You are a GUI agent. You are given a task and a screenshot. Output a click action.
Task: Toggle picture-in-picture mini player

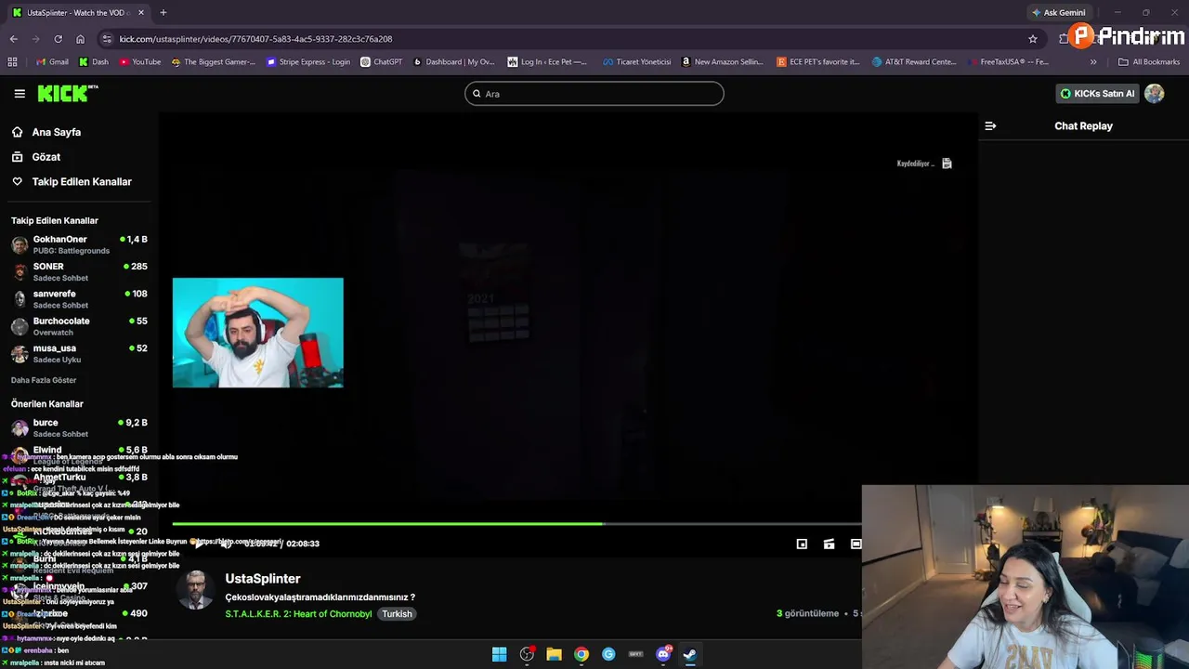(x=802, y=544)
